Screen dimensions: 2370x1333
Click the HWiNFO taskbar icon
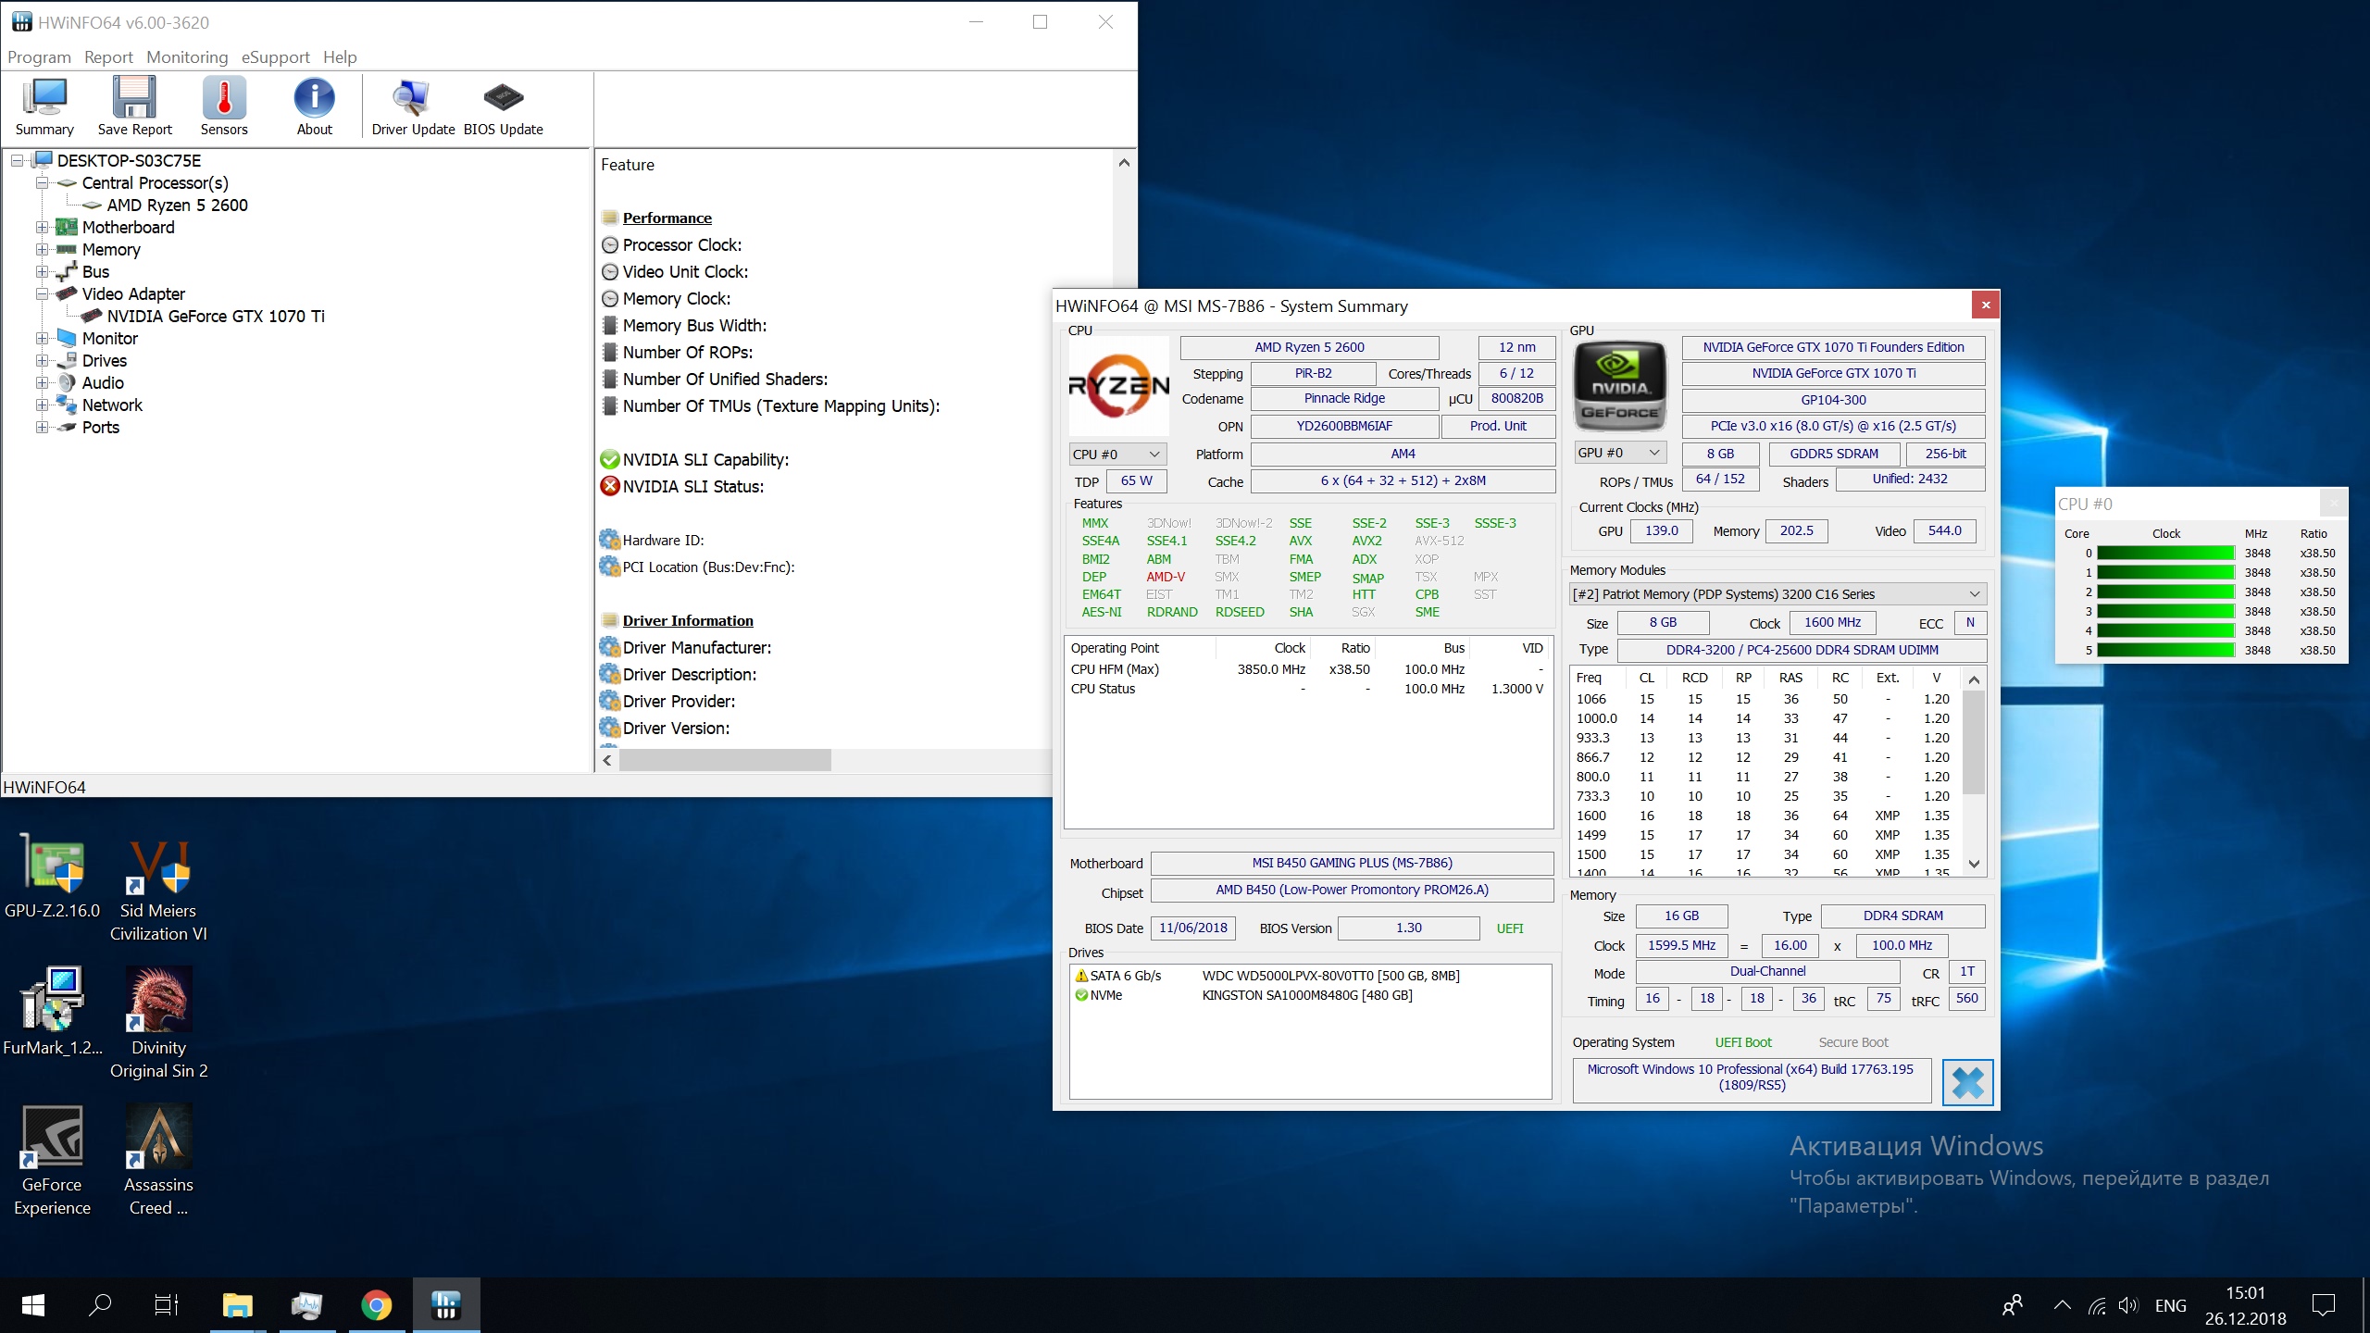(446, 1305)
